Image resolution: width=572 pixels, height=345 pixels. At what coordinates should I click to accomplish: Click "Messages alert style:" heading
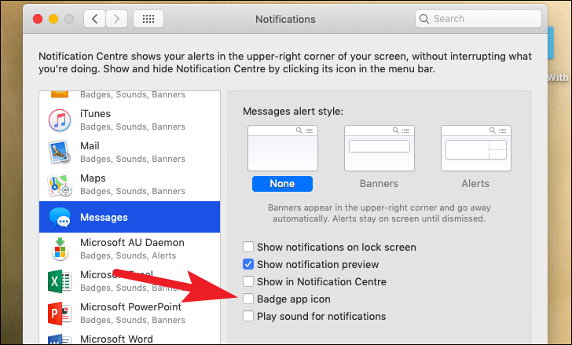(293, 112)
